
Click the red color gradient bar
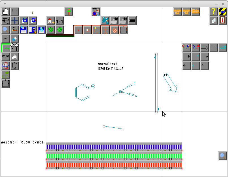click(114, 165)
